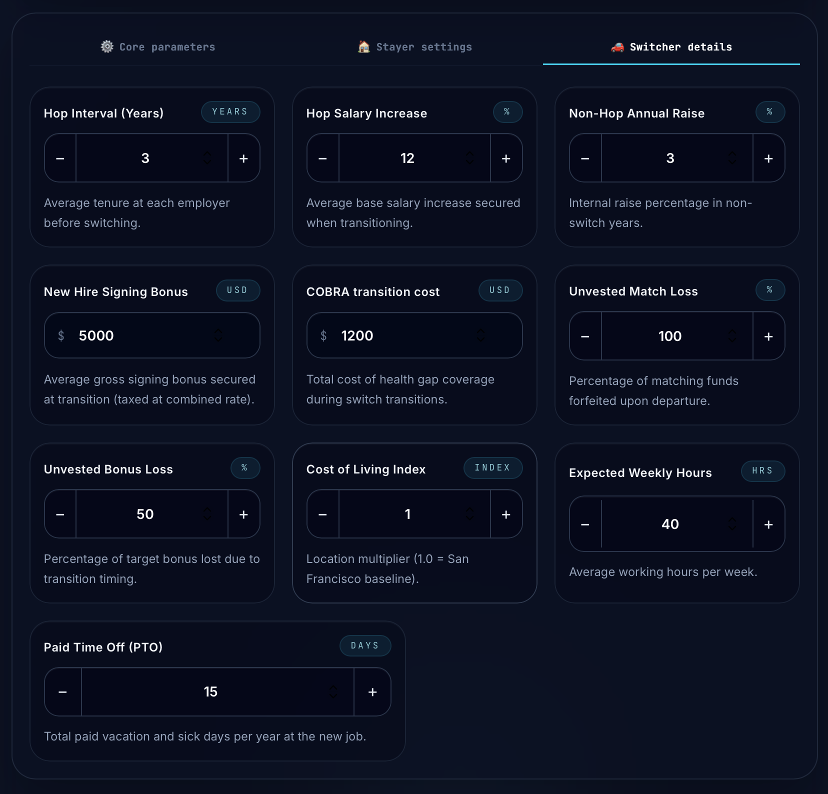Increase Hop Interval with plus button
The width and height of the screenshot is (828, 794).
pos(243,158)
